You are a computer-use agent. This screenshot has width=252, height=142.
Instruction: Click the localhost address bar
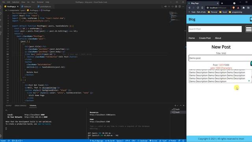218,8
